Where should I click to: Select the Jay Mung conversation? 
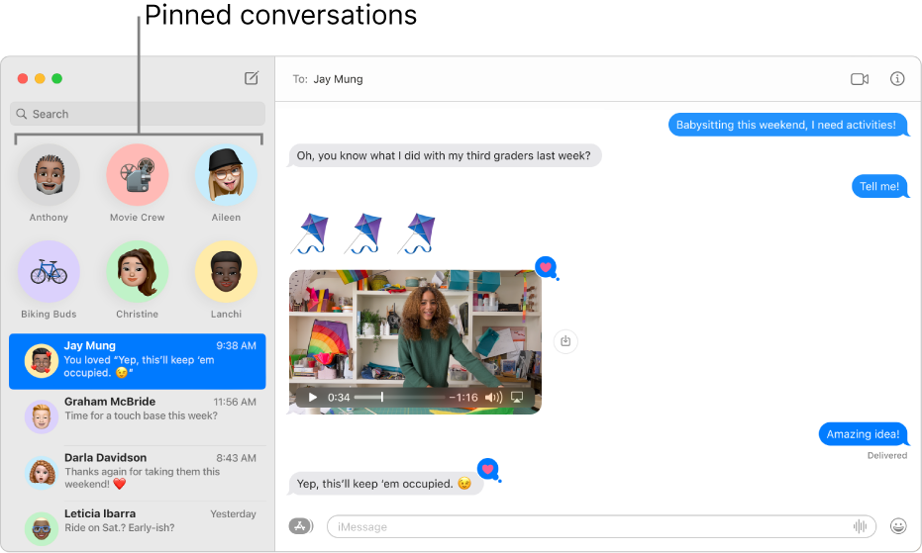[x=137, y=361]
